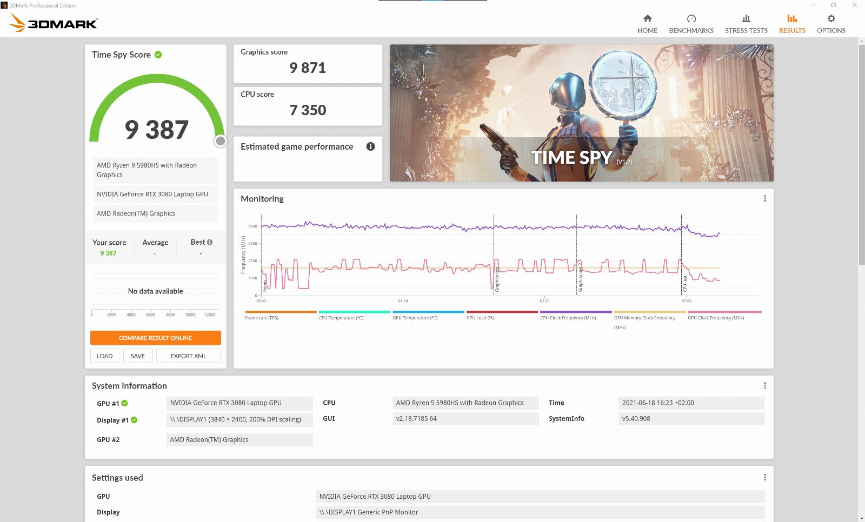This screenshot has width=865, height=522.
Task: Click the LOAD button
Action: click(105, 356)
